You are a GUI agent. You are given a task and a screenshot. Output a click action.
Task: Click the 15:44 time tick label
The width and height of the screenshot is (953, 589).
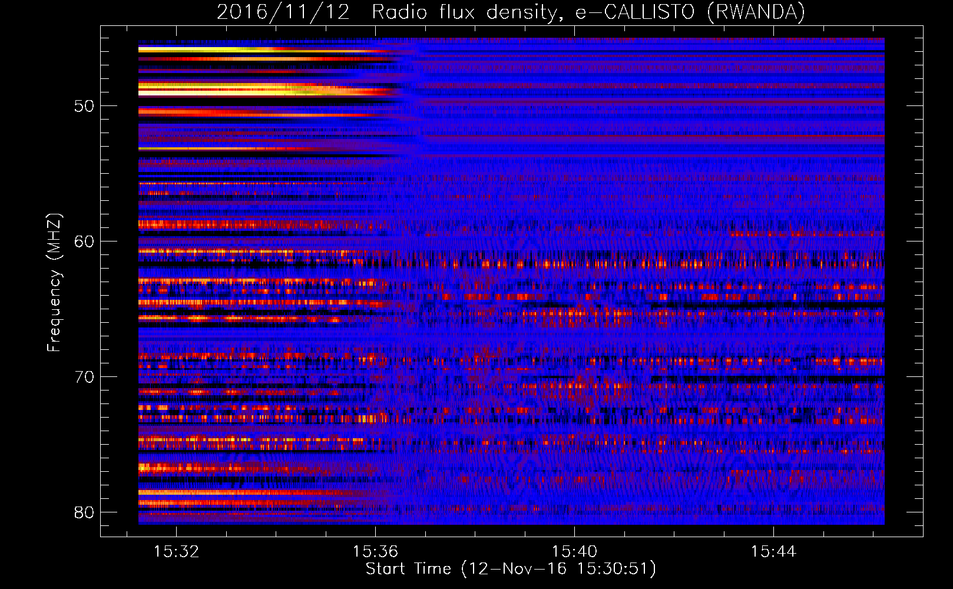(773, 551)
